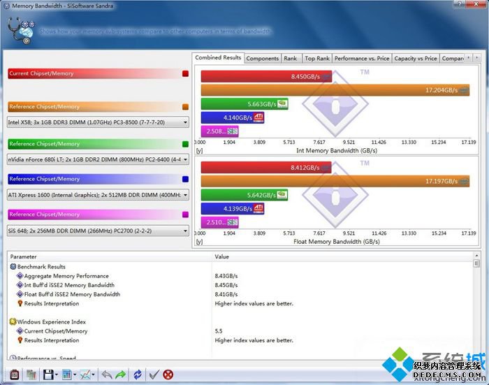The width and height of the screenshot is (489, 385).
Task: Click the Value column header
Action: coord(342,256)
